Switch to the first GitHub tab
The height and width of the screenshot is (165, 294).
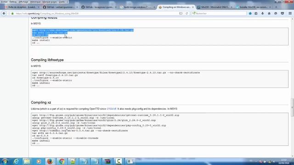(x=60, y=7)
